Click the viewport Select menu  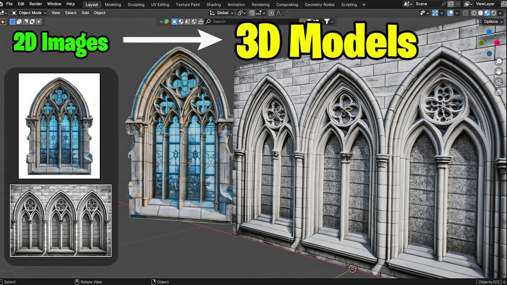[71, 13]
